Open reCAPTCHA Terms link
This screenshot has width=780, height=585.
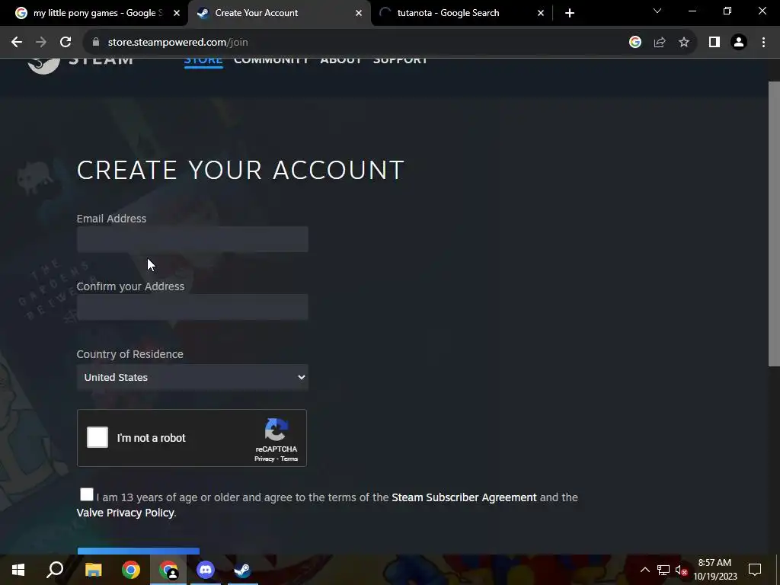pyautogui.click(x=289, y=459)
